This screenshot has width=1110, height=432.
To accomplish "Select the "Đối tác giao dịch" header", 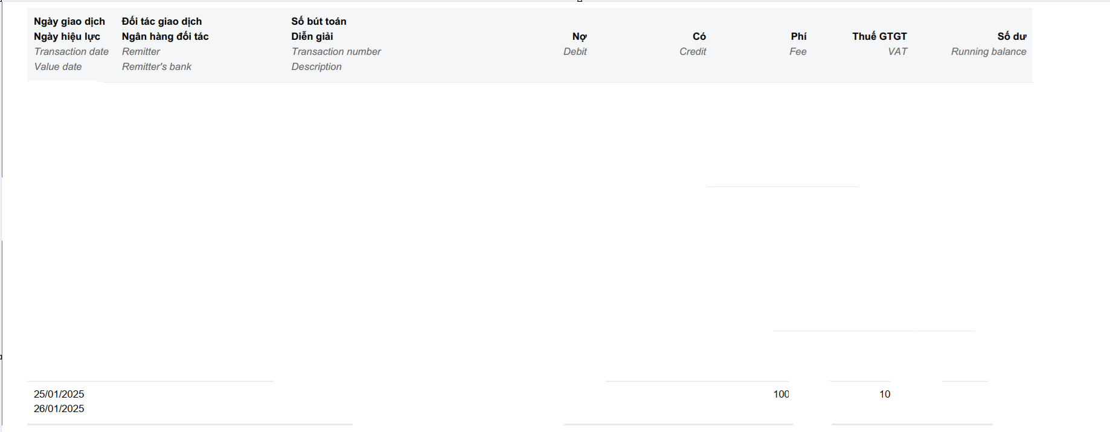I will [x=162, y=22].
